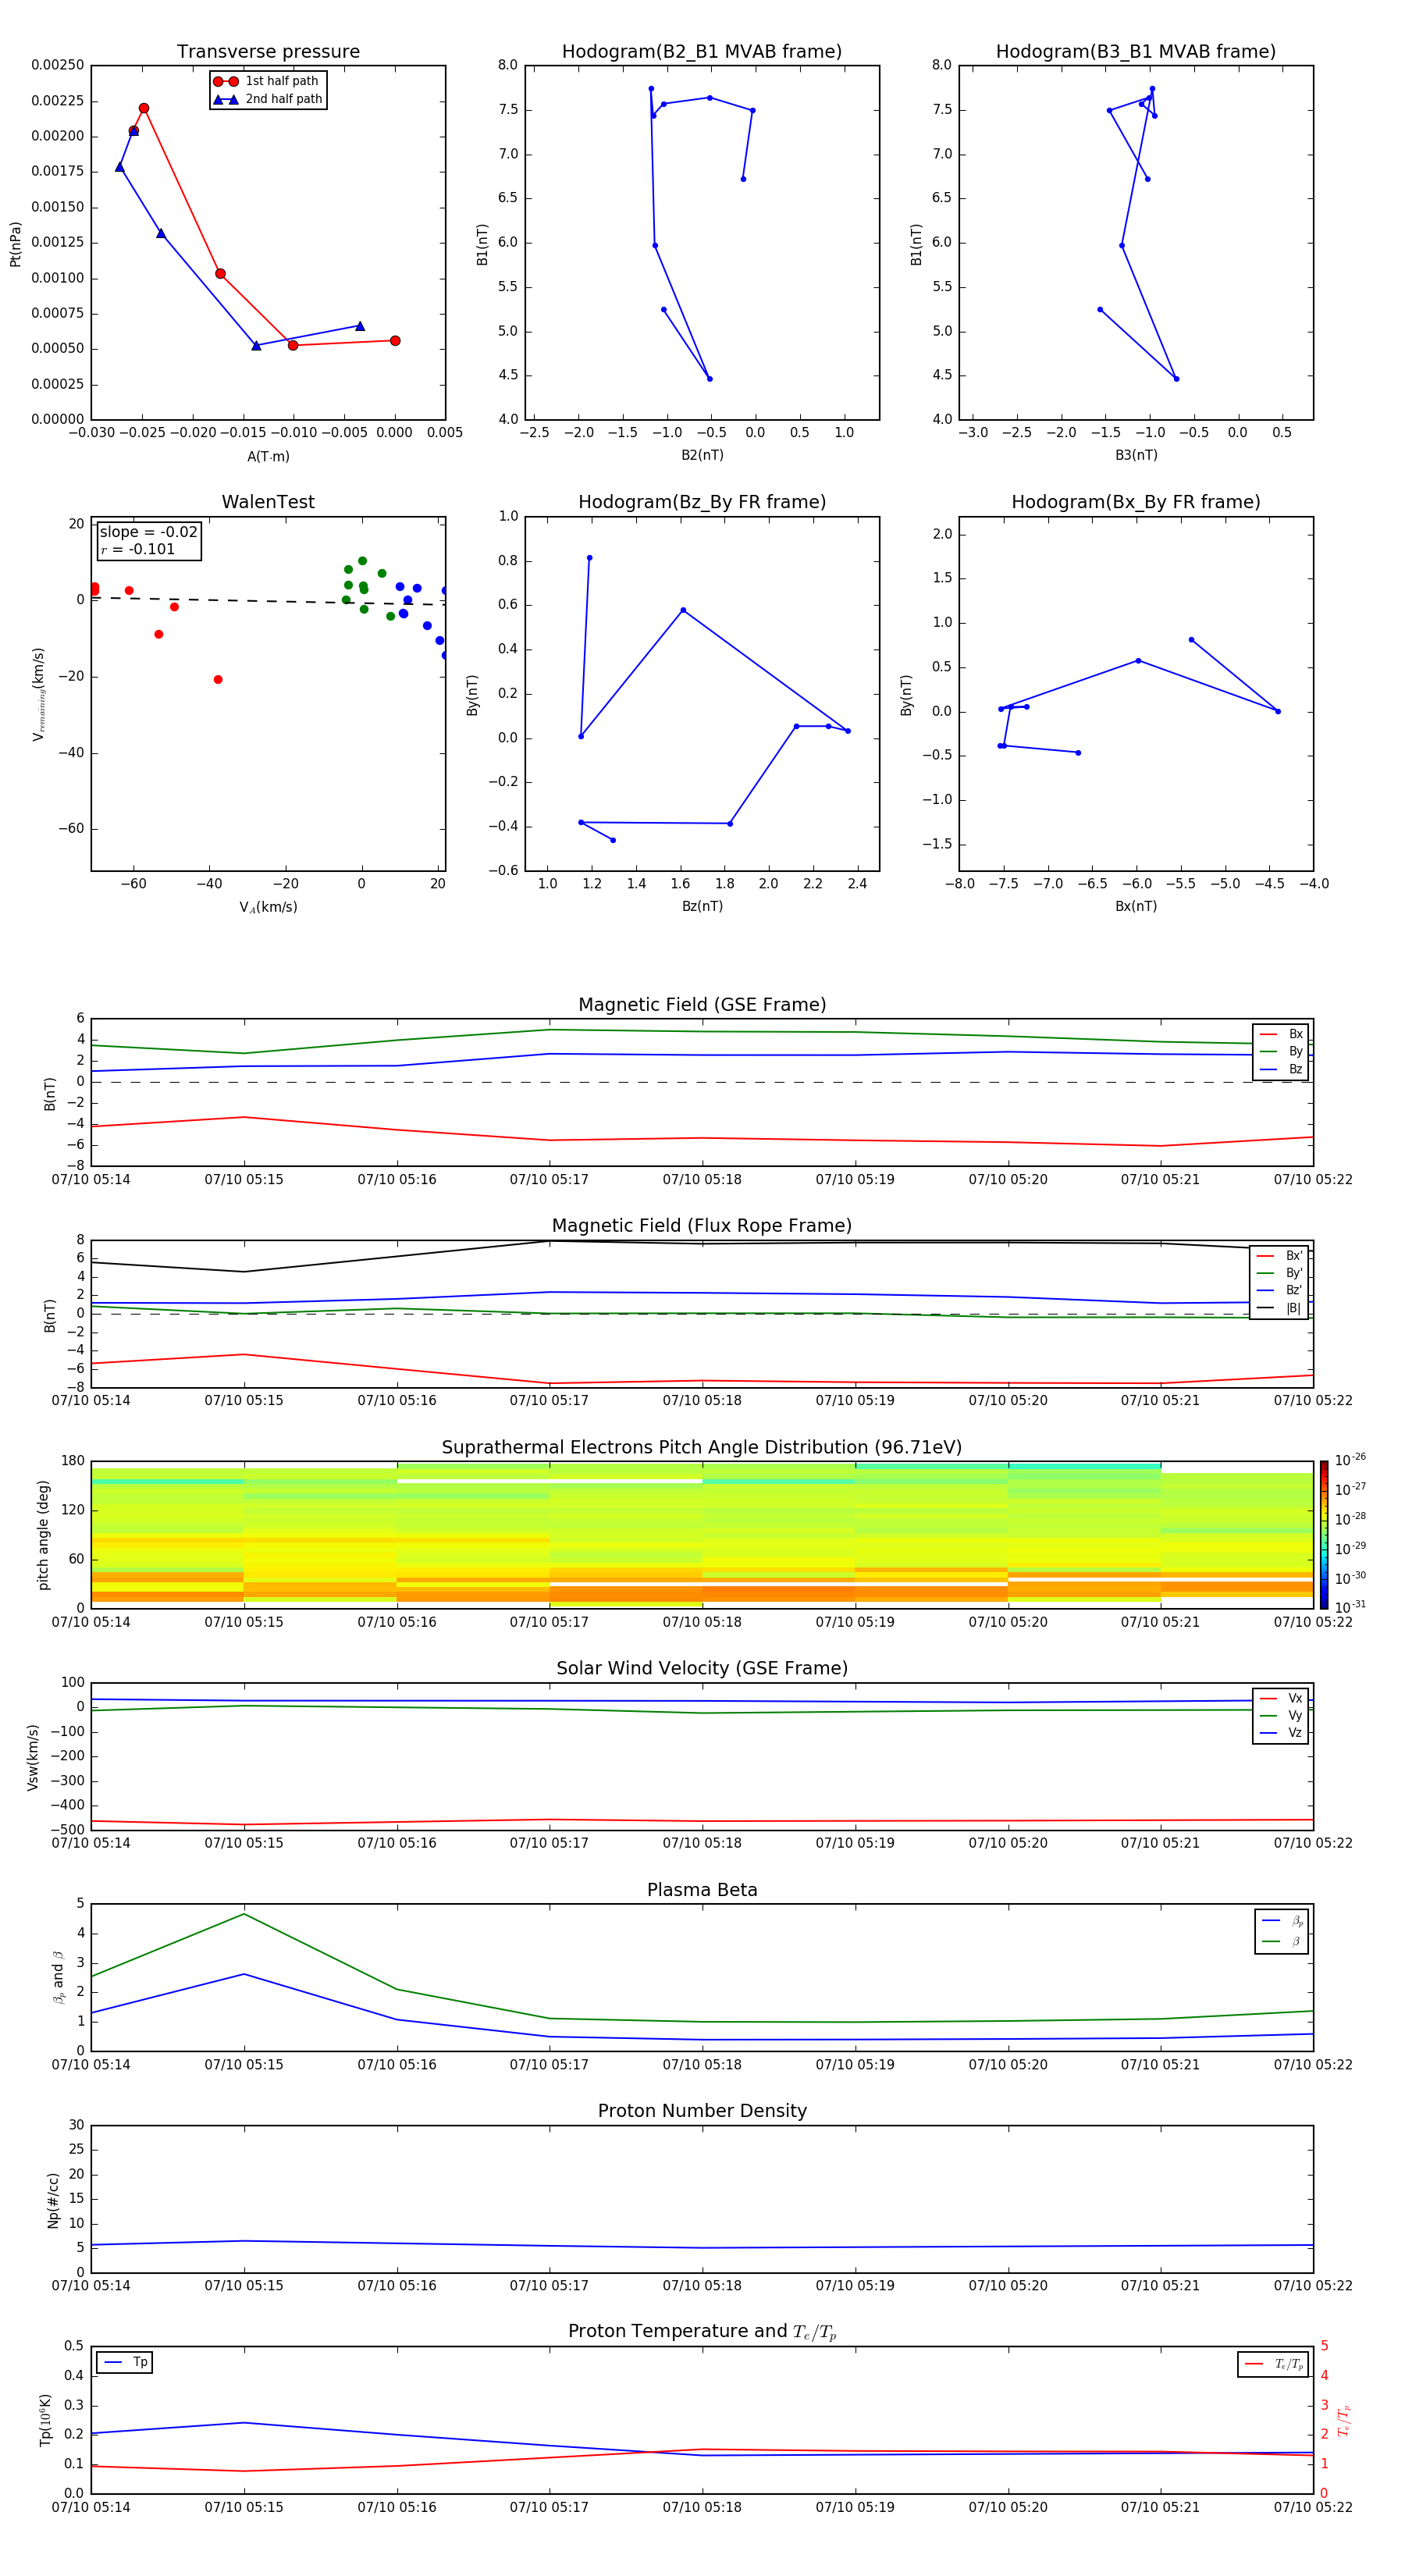Screen dimensions: 1405x2576
Task: Click the red 'Te/Tp' right axis label
Action: pyautogui.click(x=1344, y=2420)
